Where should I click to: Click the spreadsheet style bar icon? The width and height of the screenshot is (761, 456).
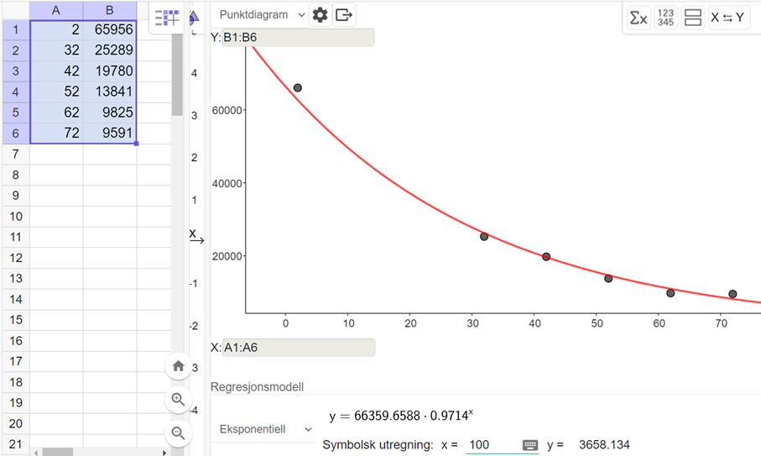167,18
